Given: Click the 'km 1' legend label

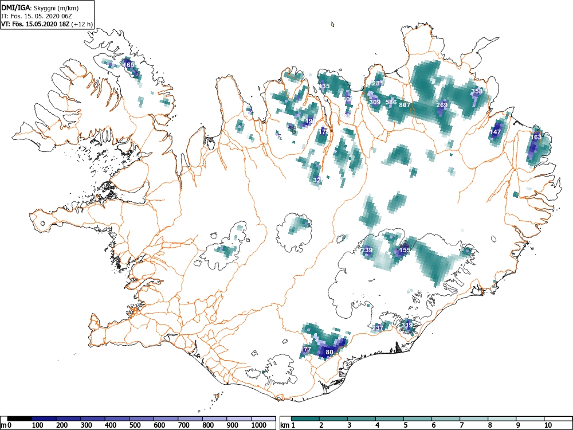Looking at the screenshot, I should (288, 425).
